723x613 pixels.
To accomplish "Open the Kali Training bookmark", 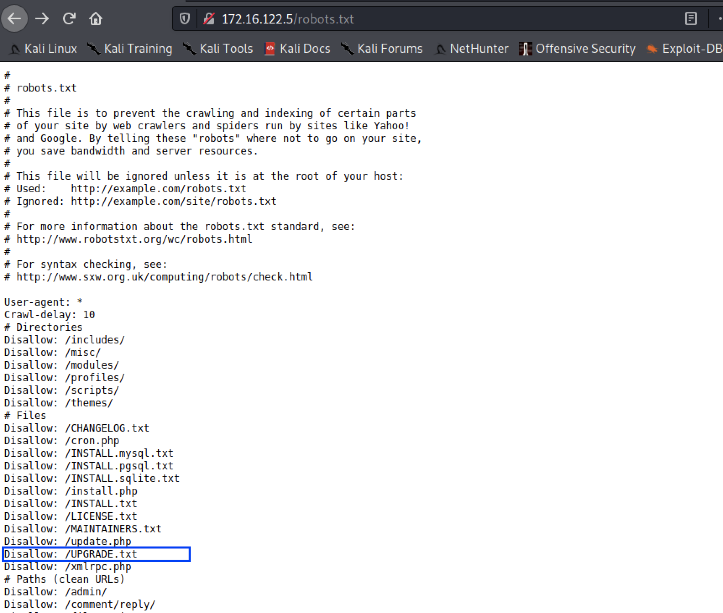I will (x=130, y=49).
